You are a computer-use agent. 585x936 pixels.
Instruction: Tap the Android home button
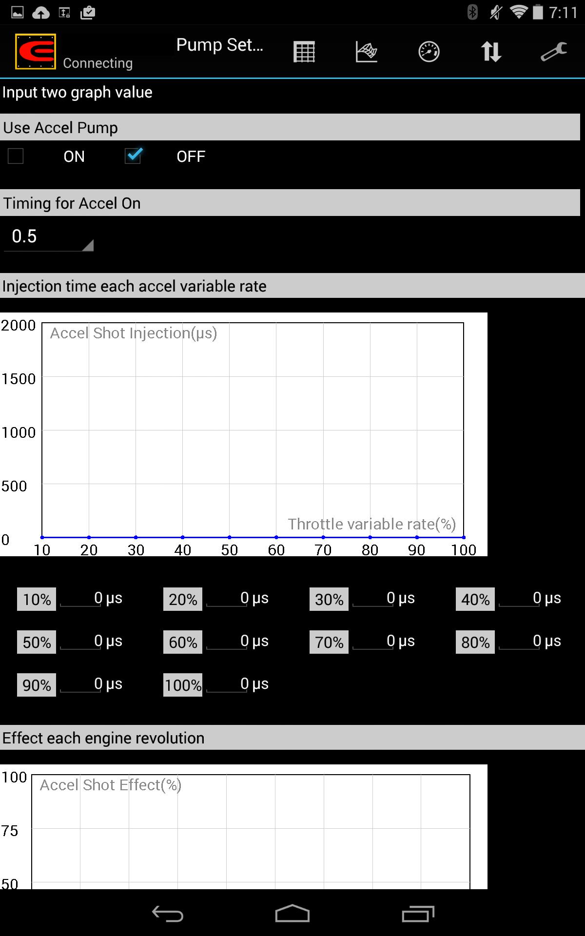292,914
